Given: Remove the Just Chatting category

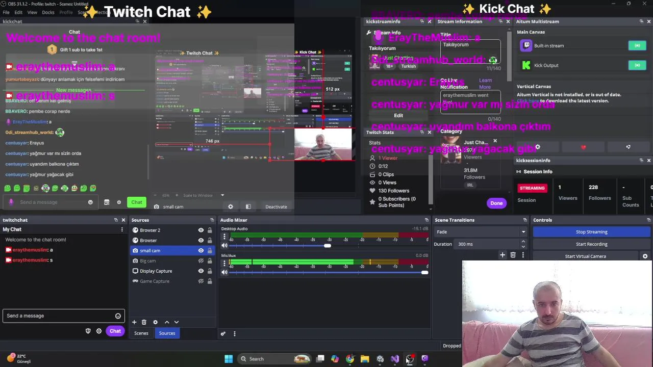Looking at the screenshot, I should [x=495, y=141].
